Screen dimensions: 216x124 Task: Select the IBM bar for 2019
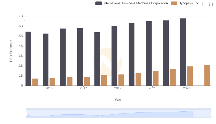tap(114, 56)
